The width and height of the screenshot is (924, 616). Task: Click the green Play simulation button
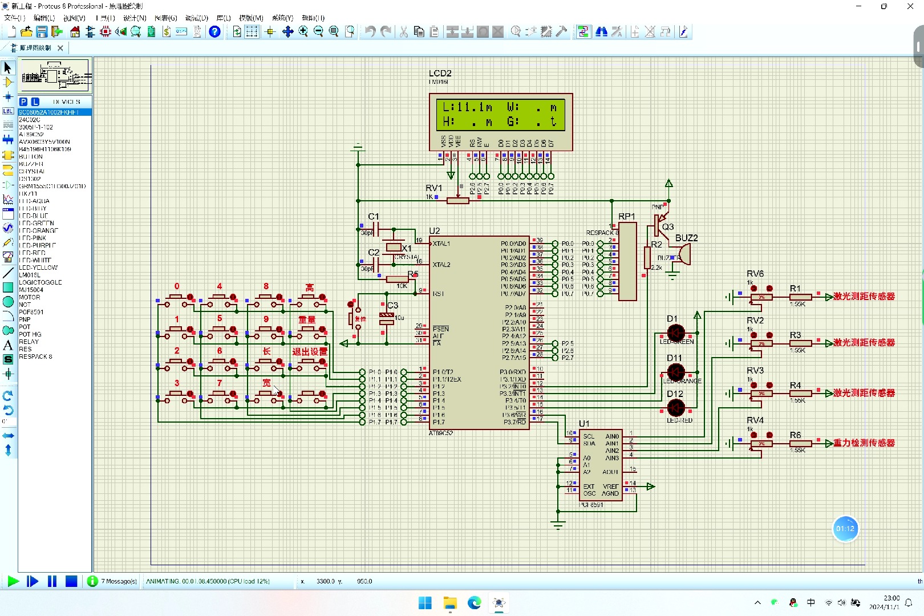[x=13, y=581]
